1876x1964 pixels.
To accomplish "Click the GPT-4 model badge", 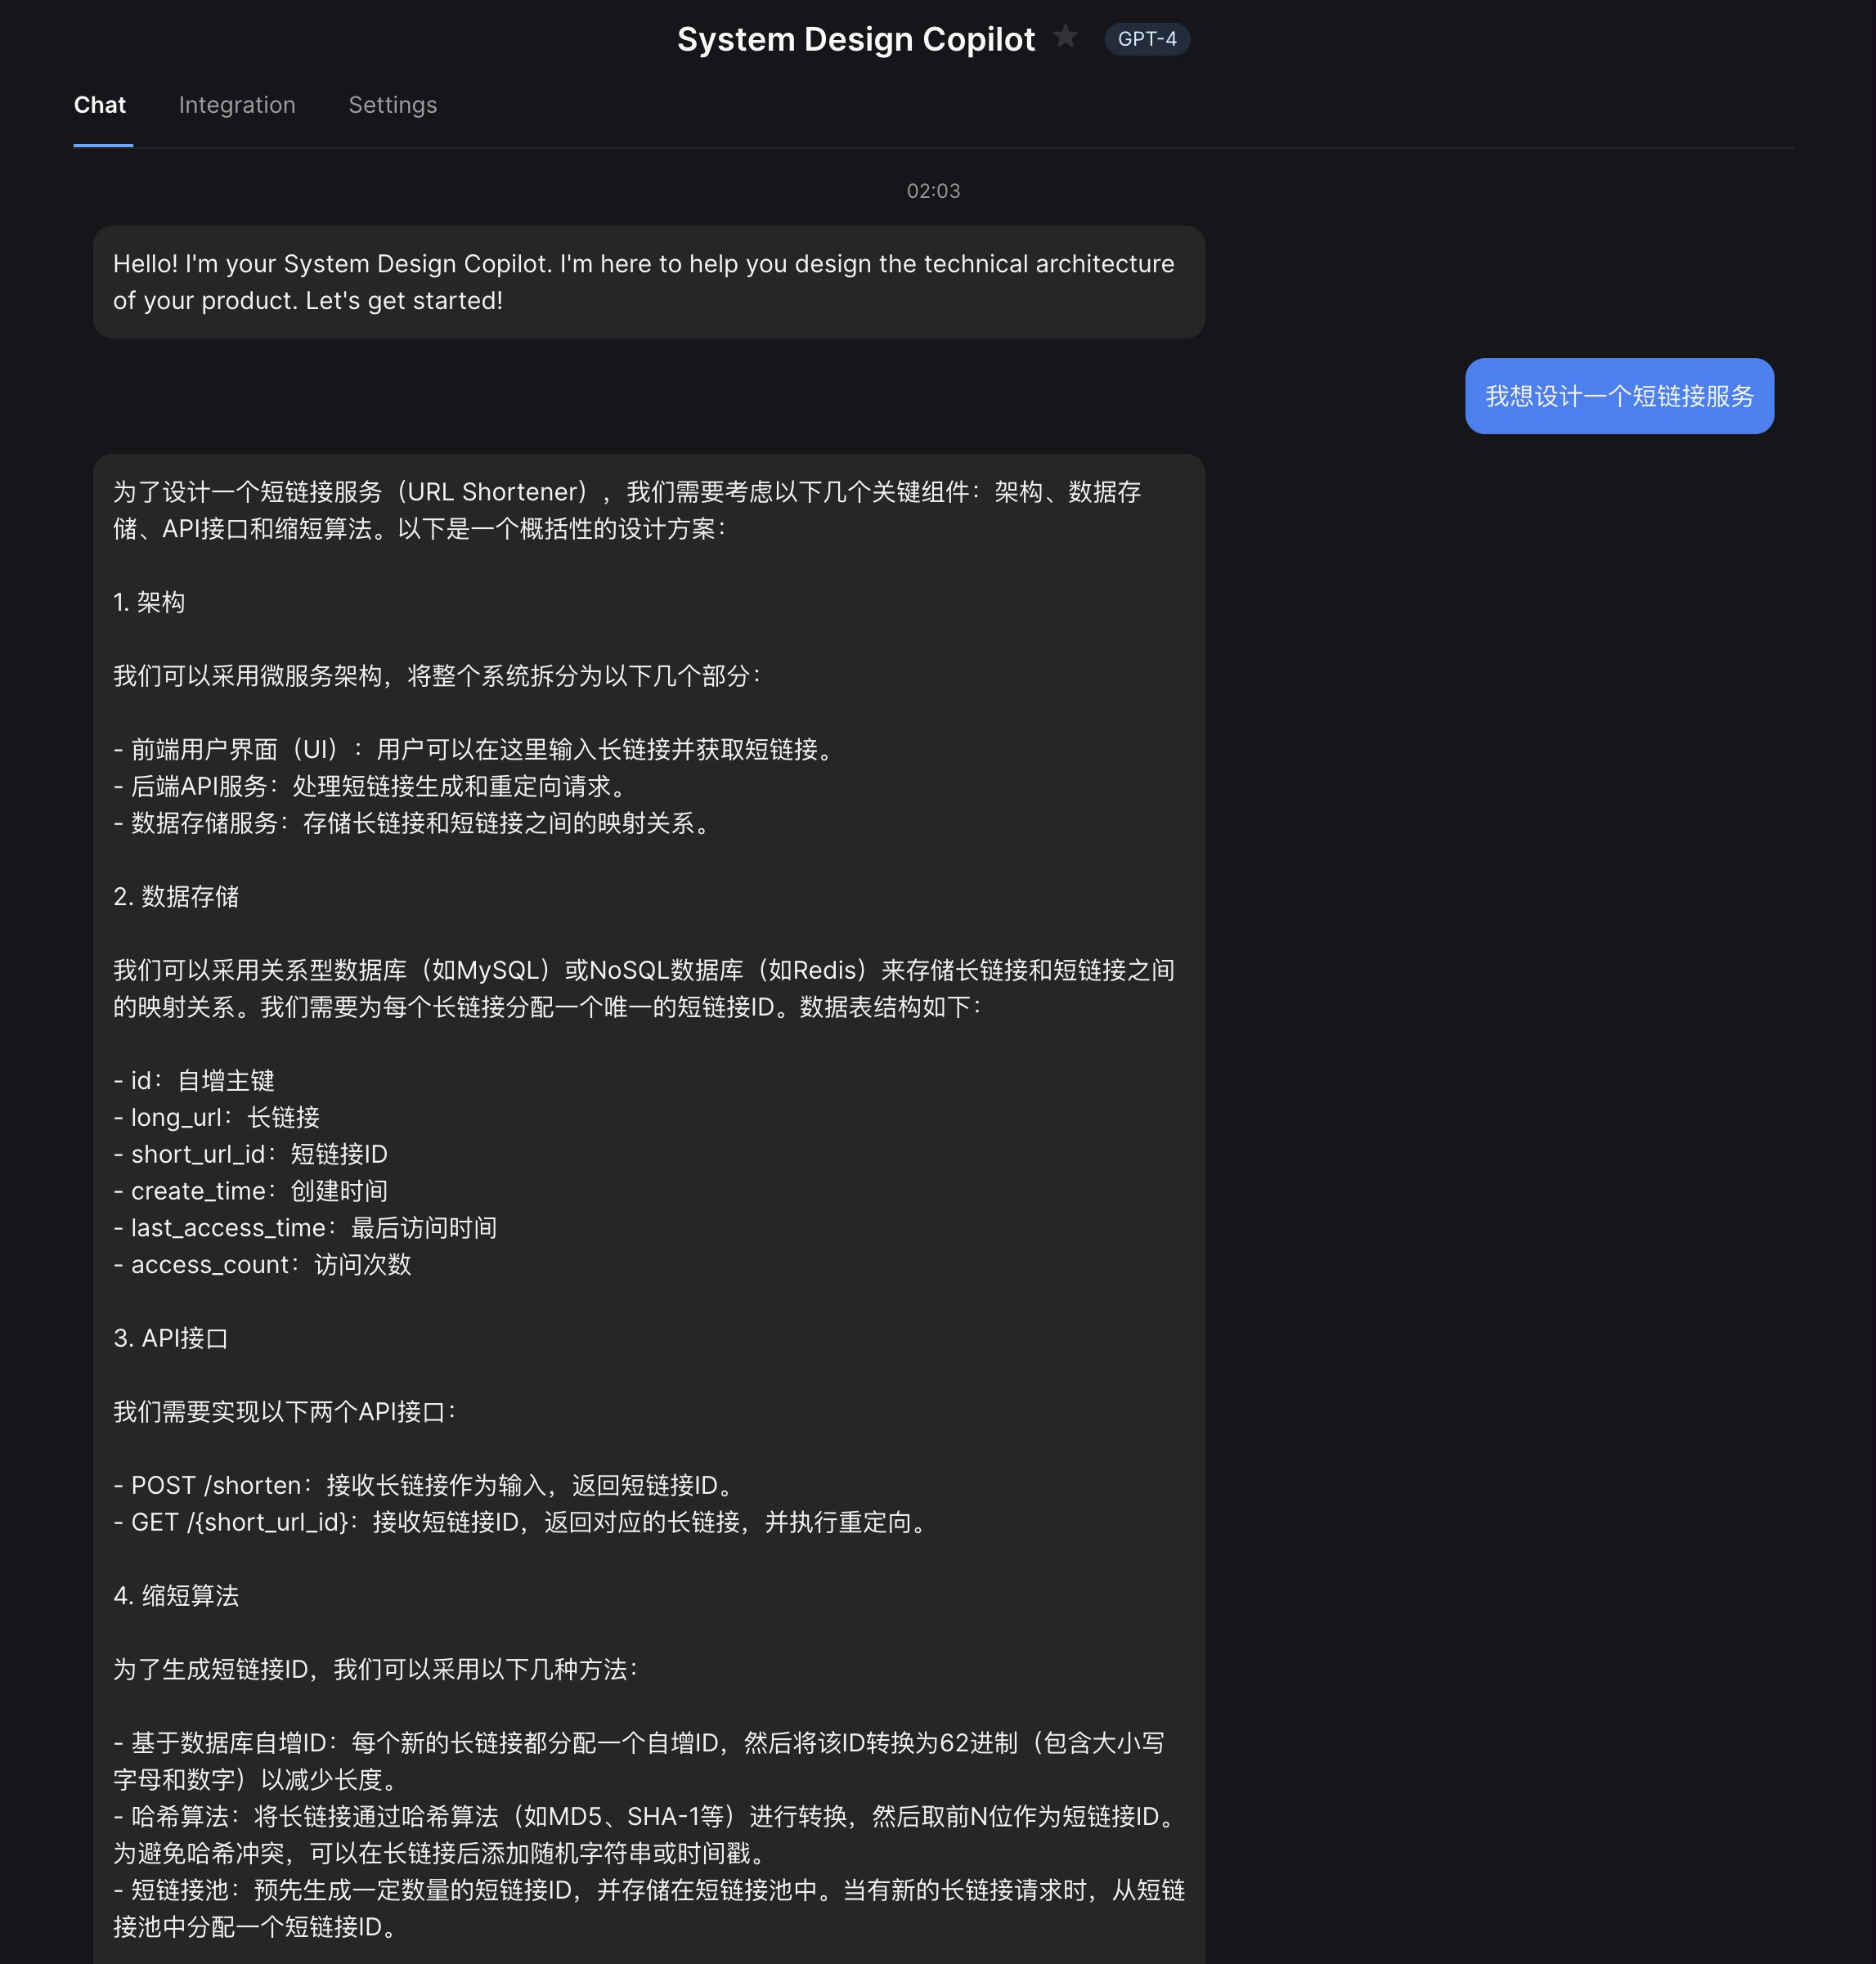I will coord(1146,39).
